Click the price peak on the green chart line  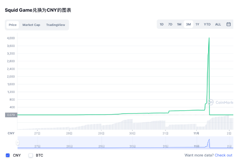tap(209, 38)
